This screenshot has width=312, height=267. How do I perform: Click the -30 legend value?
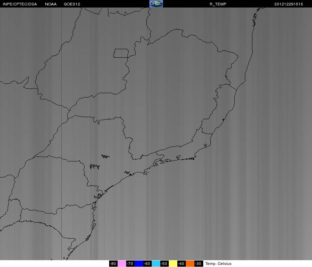click(199, 264)
